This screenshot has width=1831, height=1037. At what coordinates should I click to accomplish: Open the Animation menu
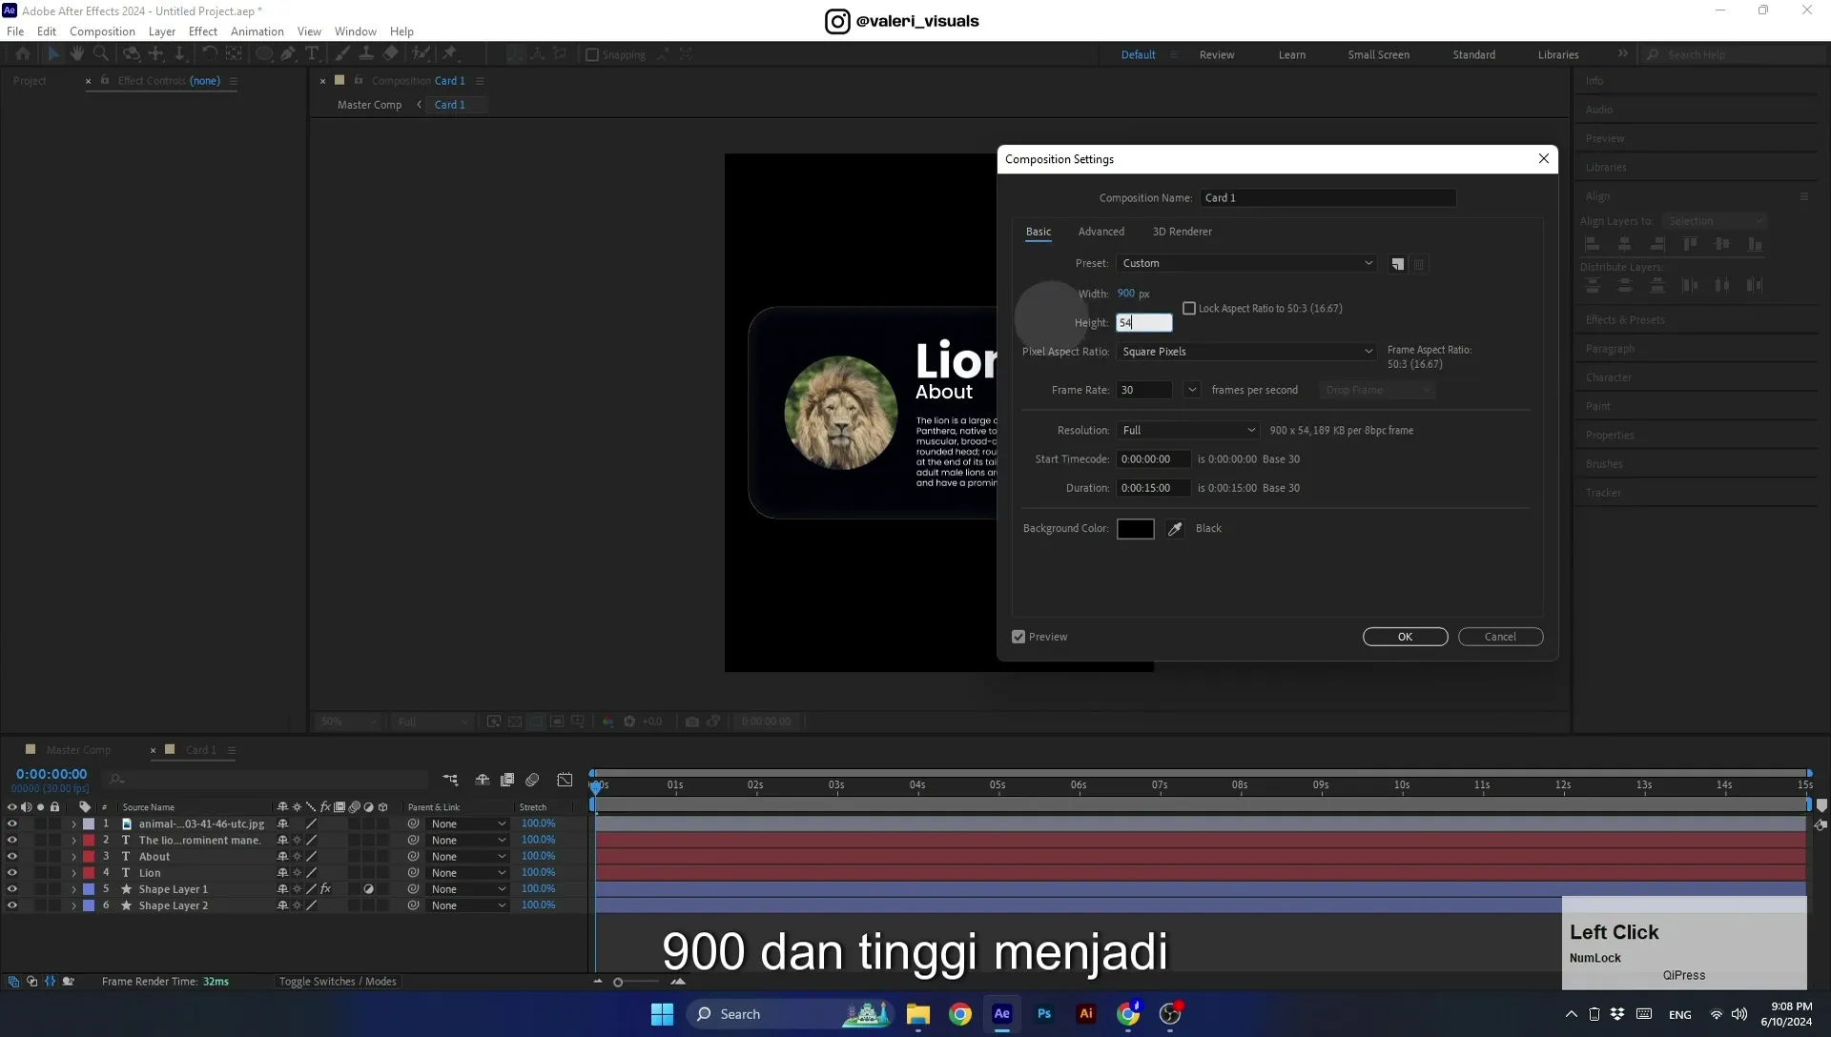257,31
